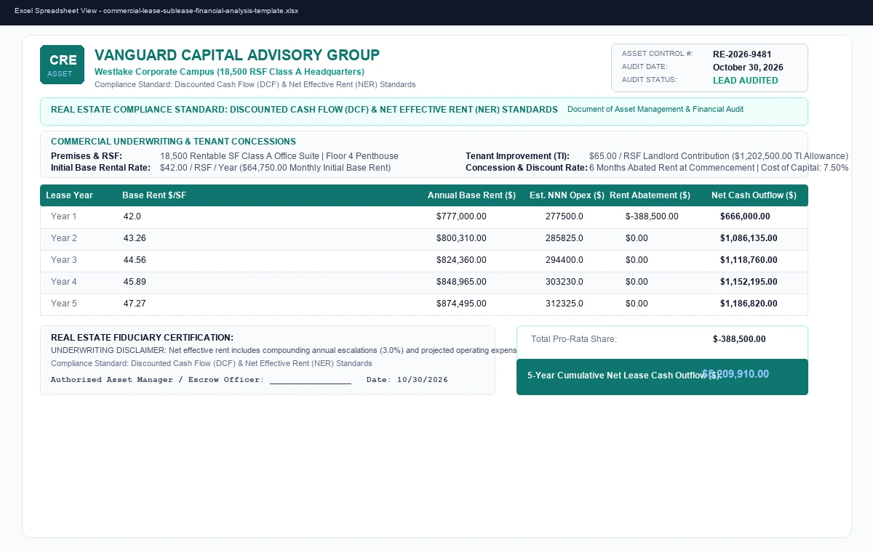
Task: Select the Initial Base Rental Rate label
Action: coord(100,168)
